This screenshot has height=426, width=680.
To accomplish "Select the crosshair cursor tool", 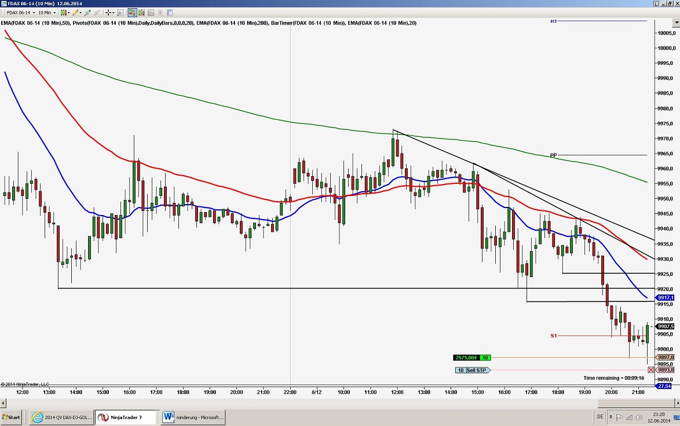I will point(109,12).
